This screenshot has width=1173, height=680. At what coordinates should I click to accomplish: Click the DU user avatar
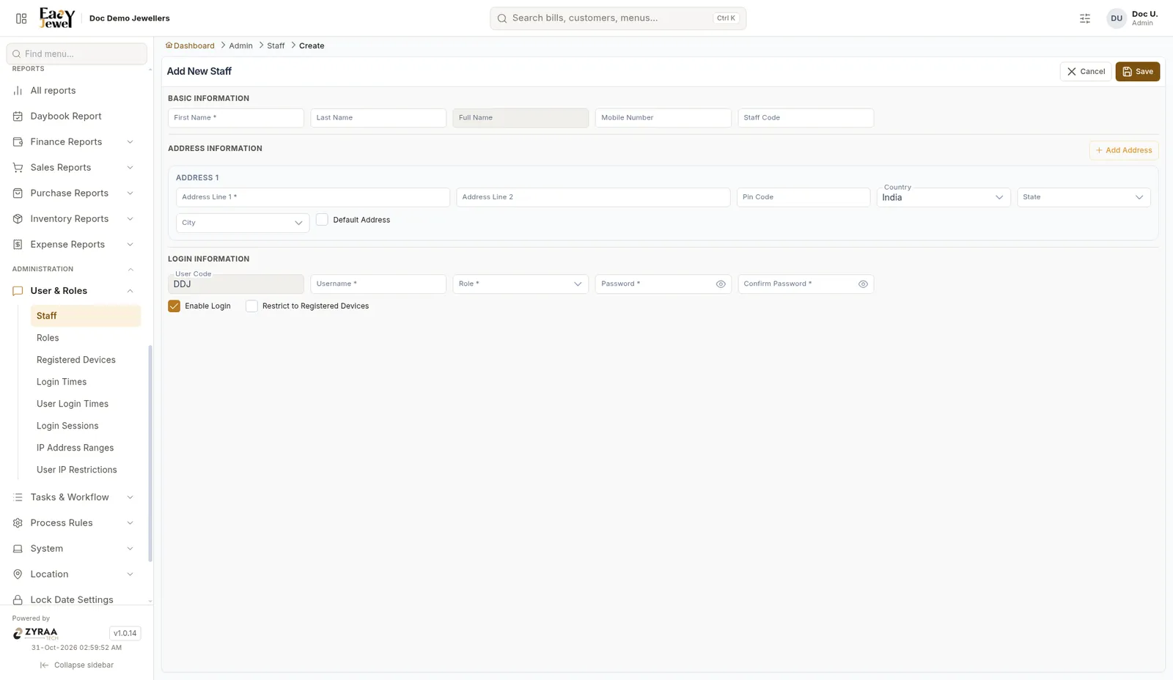click(x=1117, y=18)
